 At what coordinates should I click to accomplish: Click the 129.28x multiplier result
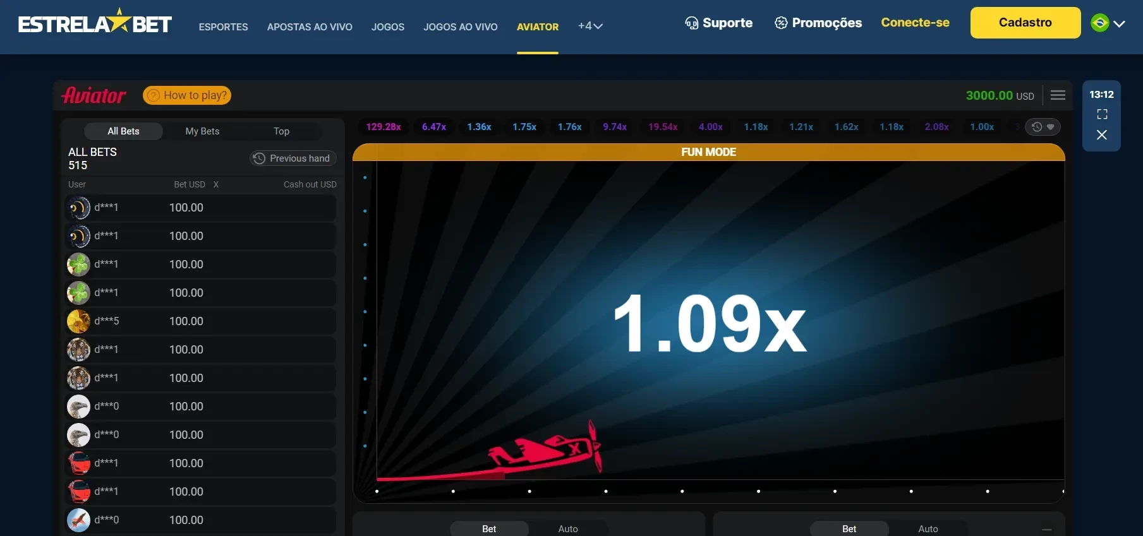point(384,127)
